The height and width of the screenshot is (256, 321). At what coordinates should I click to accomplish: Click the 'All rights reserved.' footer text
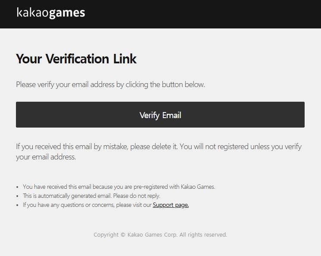(x=203, y=235)
